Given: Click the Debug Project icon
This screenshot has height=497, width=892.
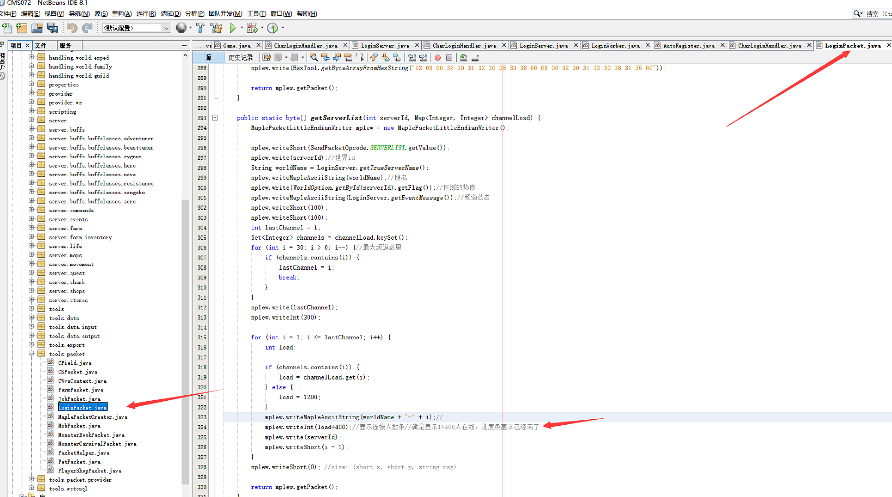Looking at the screenshot, I should [252, 28].
